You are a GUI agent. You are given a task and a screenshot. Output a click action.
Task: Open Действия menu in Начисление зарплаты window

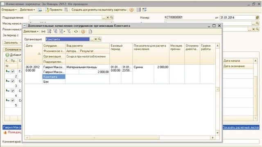27,10
